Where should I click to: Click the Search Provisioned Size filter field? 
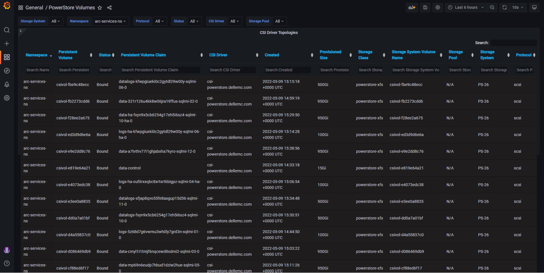[334, 70]
